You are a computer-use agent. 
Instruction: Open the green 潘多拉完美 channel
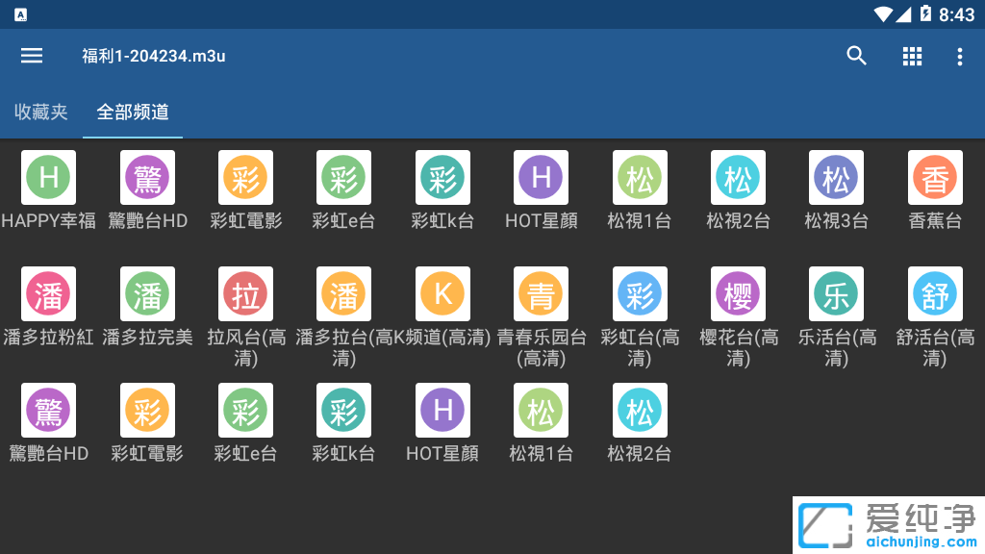coord(147,294)
